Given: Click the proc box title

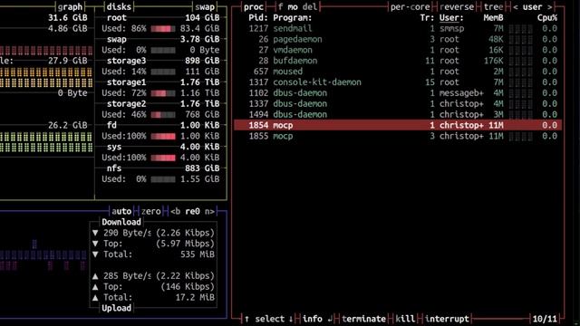Looking at the screenshot, I should click(254, 7).
